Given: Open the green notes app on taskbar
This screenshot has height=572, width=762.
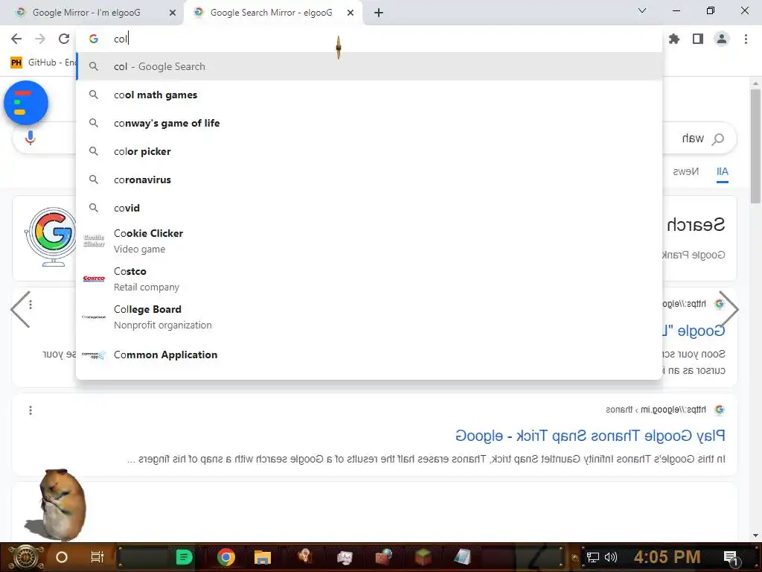Looking at the screenshot, I should click(x=184, y=557).
